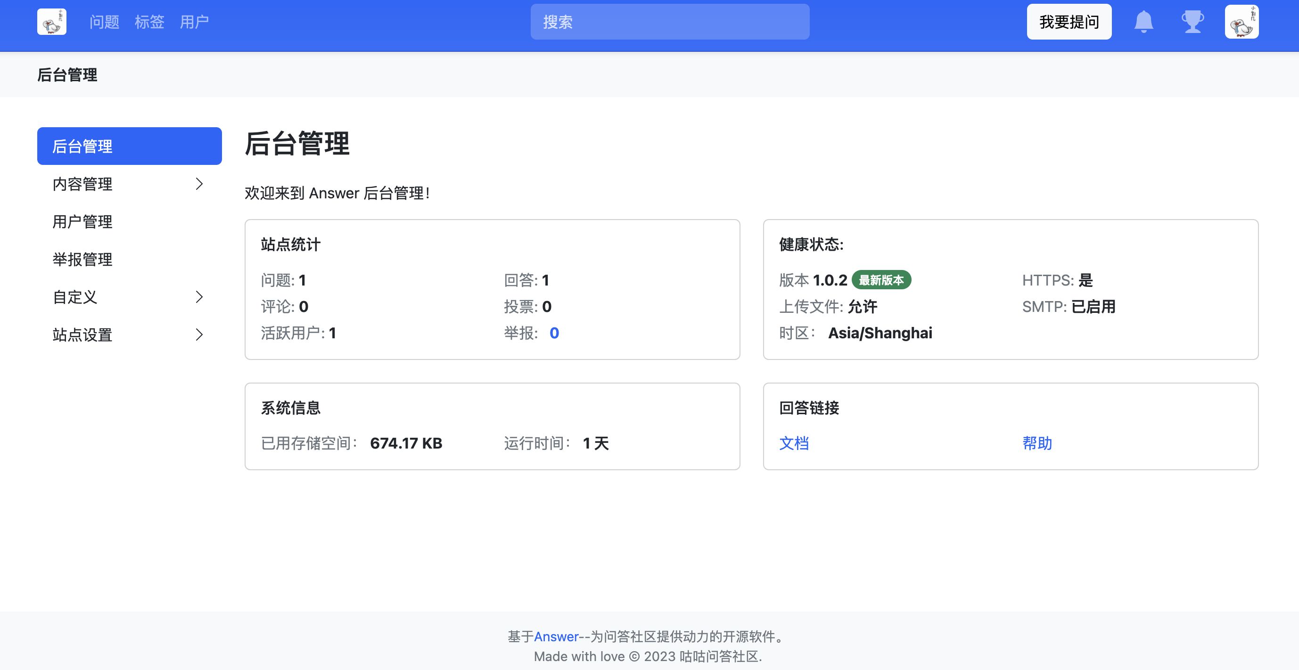Open the user avatar menu

[x=1241, y=22]
